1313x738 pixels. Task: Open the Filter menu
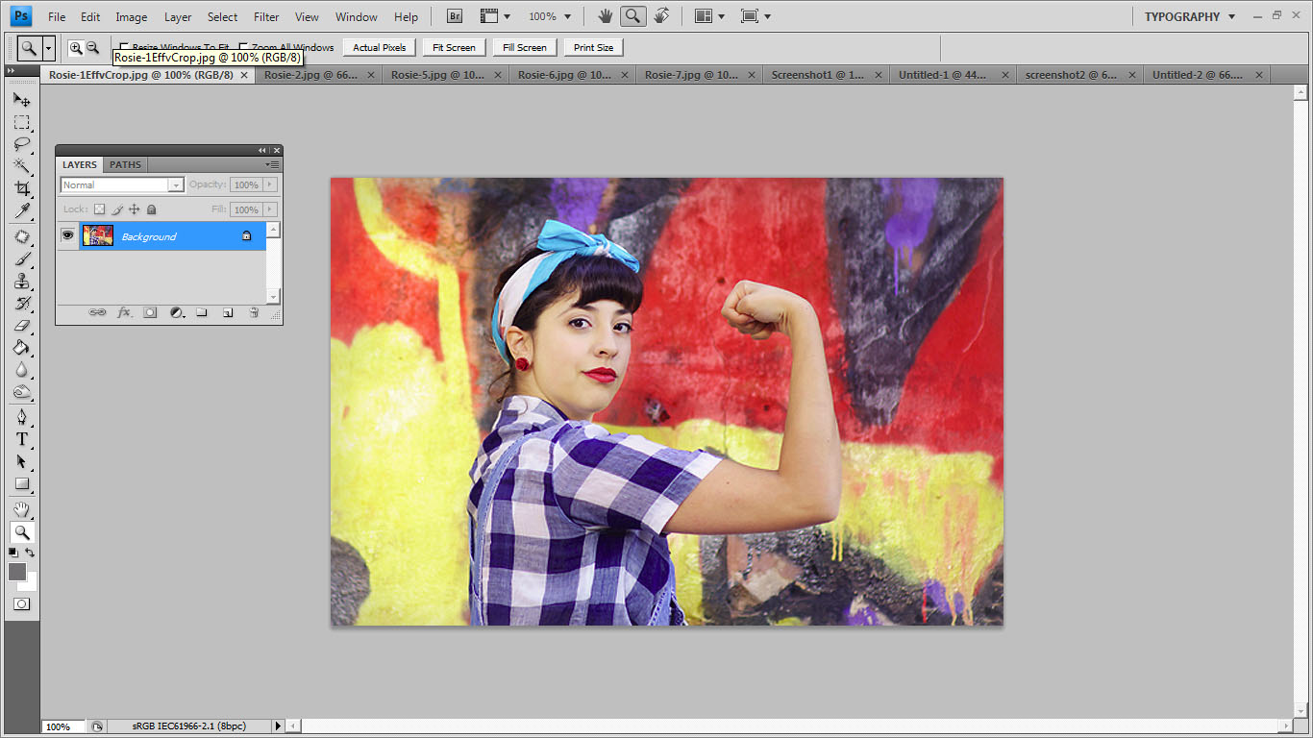point(266,16)
